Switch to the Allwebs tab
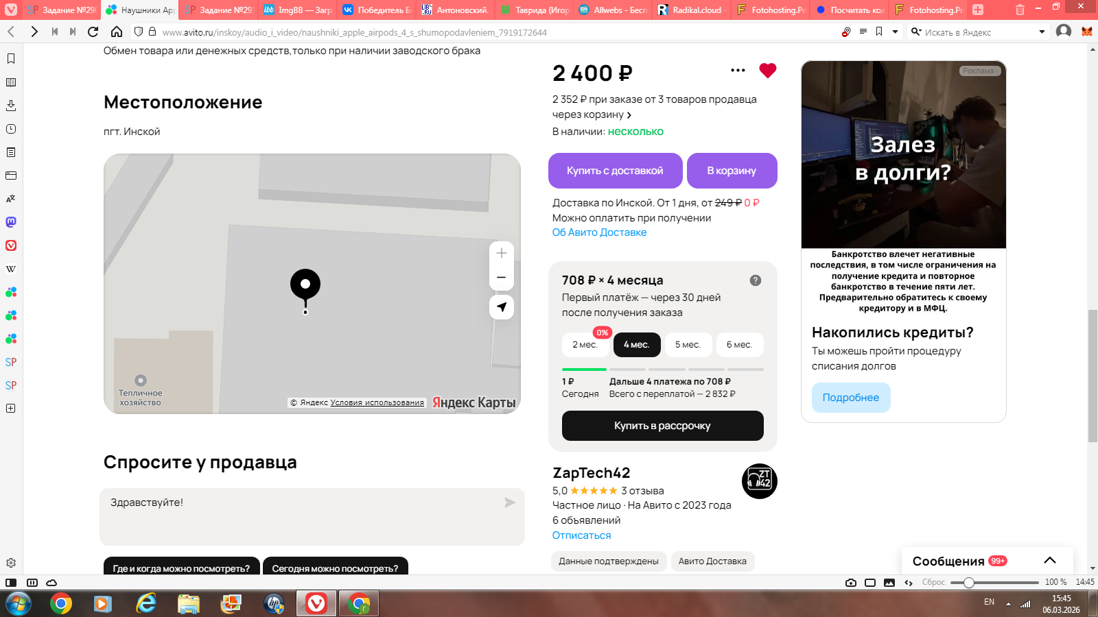Viewport: 1098px width, 617px height. [x=613, y=10]
